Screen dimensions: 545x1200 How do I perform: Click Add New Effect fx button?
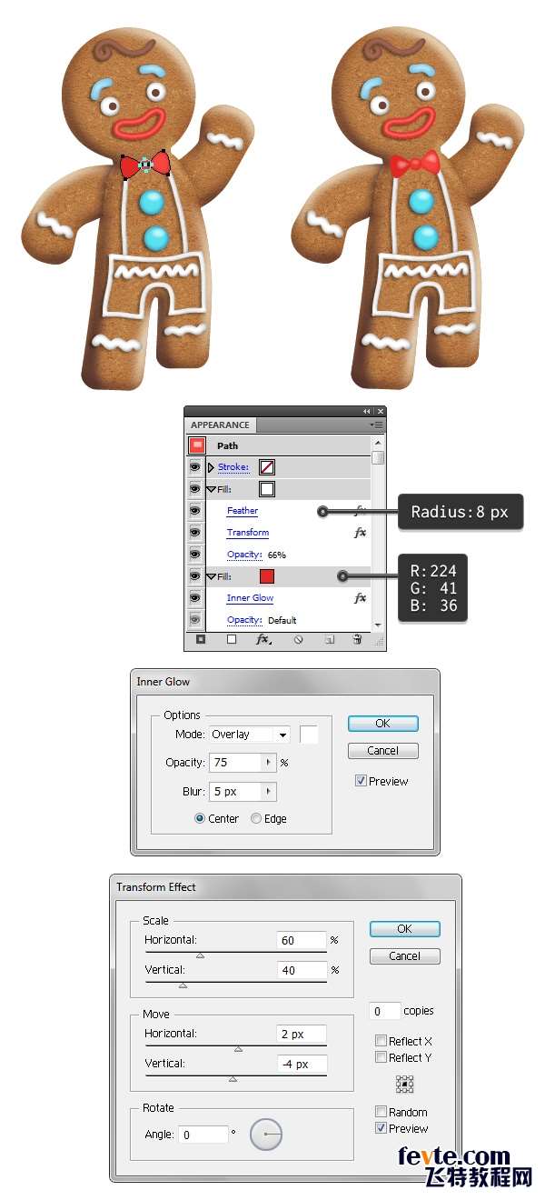263,640
